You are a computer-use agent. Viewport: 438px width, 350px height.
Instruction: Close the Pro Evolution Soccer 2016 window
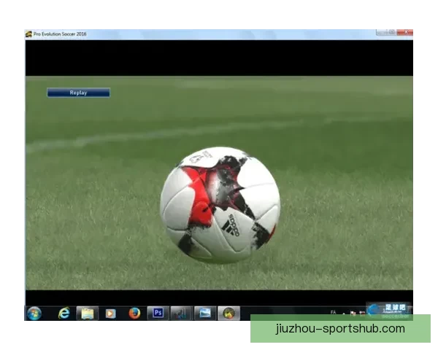tap(405, 33)
